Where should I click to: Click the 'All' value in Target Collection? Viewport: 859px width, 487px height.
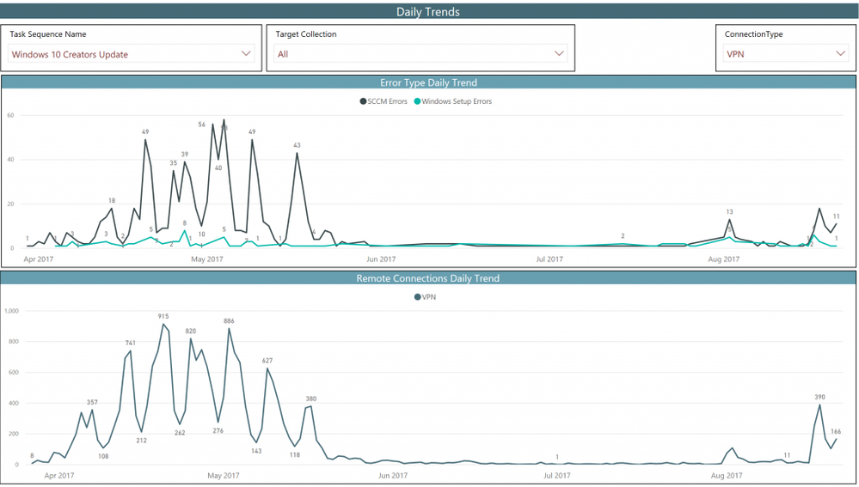[283, 54]
